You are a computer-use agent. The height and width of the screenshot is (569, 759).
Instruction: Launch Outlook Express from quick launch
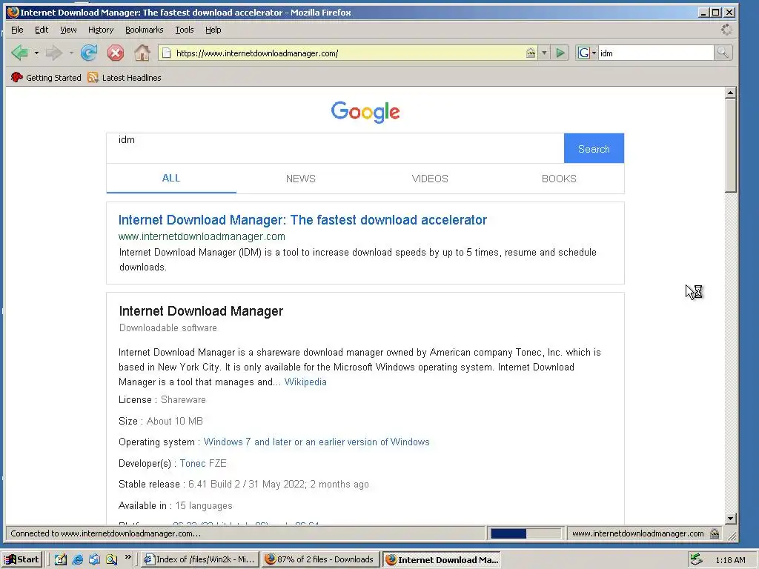click(x=94, y=559)
